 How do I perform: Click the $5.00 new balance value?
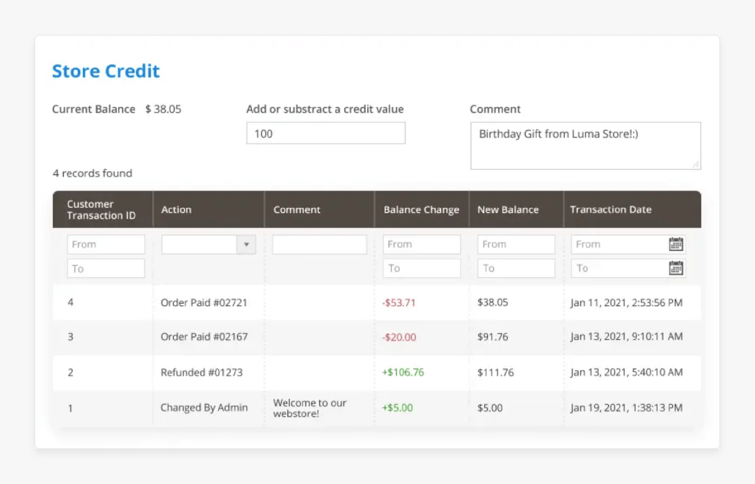click(490, 408)
